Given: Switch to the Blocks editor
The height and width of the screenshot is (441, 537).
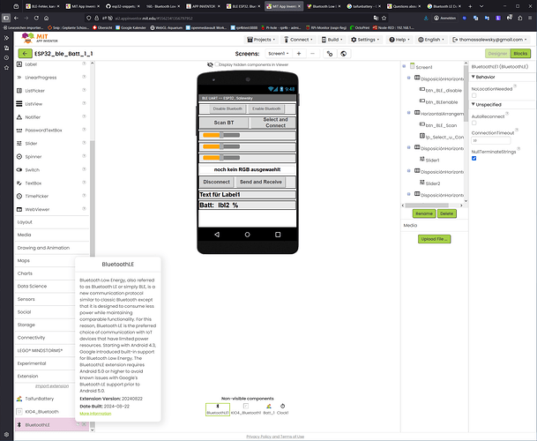Looking at the screenshot, I should point(520,54).
